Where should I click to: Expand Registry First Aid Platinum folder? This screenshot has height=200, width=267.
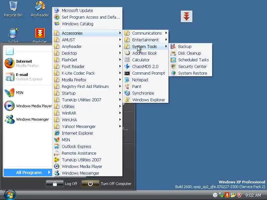click(x=87, y=86)
